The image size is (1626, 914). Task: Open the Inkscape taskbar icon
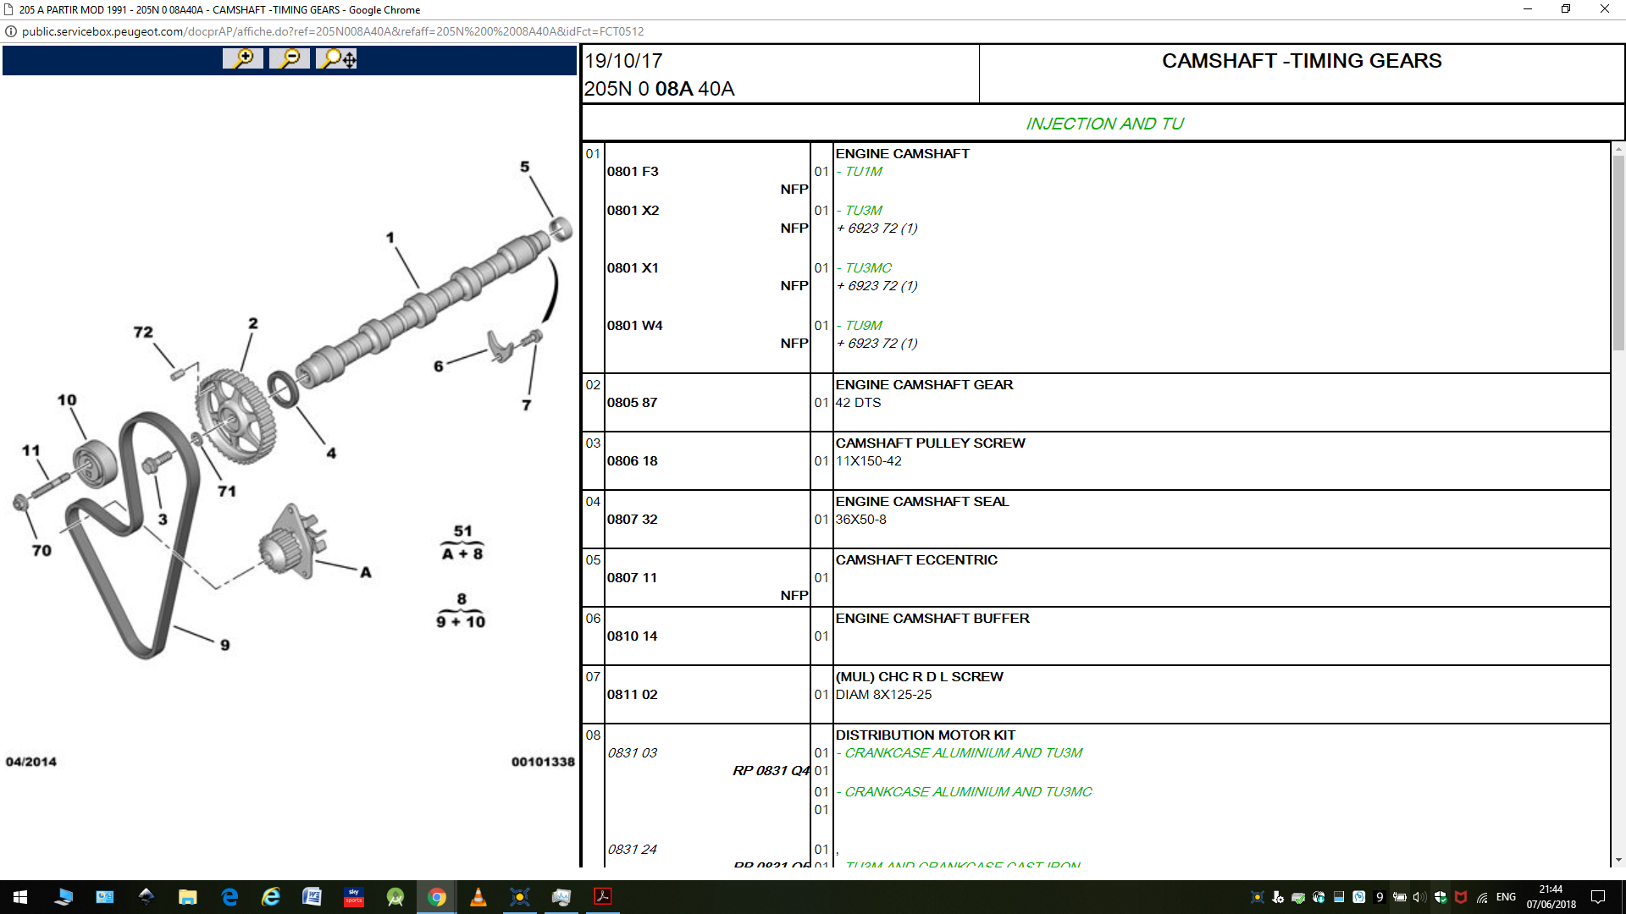click(x=147, y=897)
